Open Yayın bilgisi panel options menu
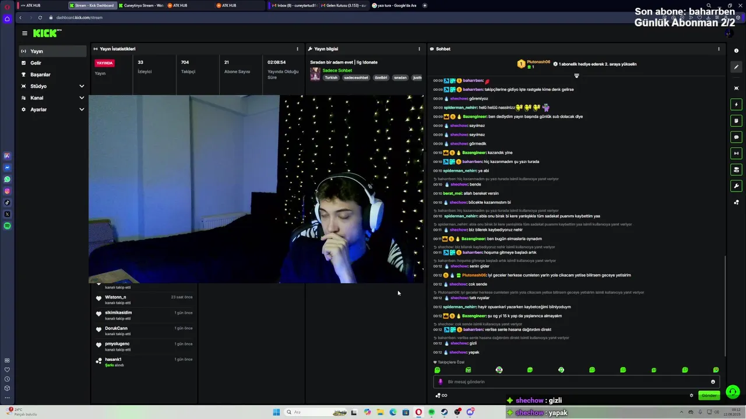Screen dimensions: 746x419 point(419,49)
